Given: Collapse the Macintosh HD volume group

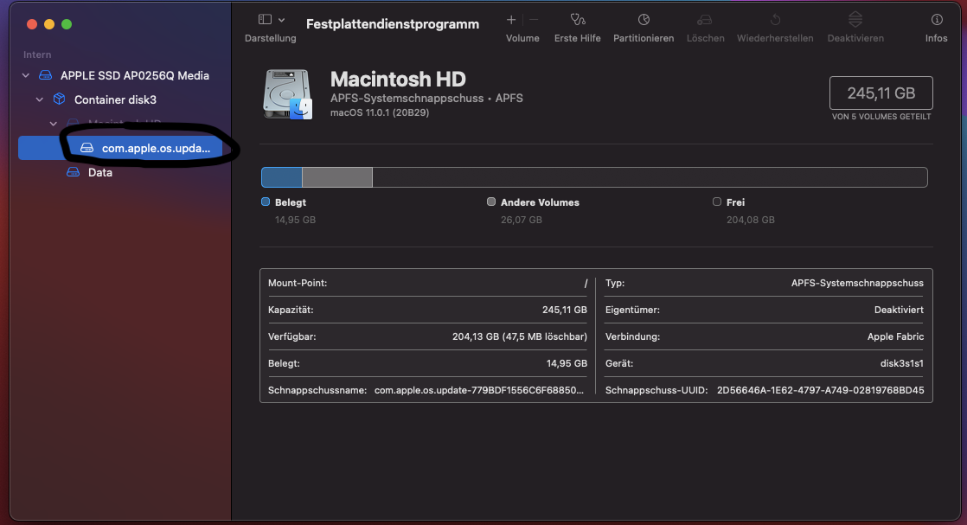Looking at the screenshot, I should tap(54, 124).
